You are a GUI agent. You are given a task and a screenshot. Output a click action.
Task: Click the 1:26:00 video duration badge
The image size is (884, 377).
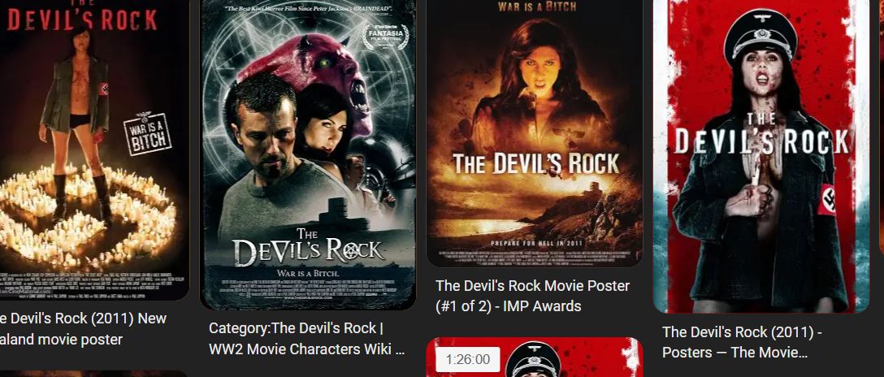coord(467,359)
